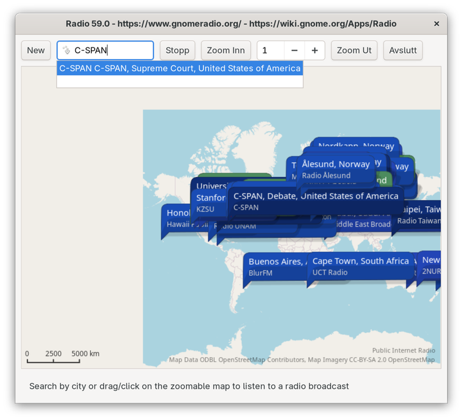
Task: Click the search field's small icon
Action: pos(66,51)
